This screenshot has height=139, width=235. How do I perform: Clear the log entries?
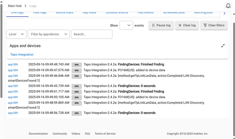[x=187, y=25]
